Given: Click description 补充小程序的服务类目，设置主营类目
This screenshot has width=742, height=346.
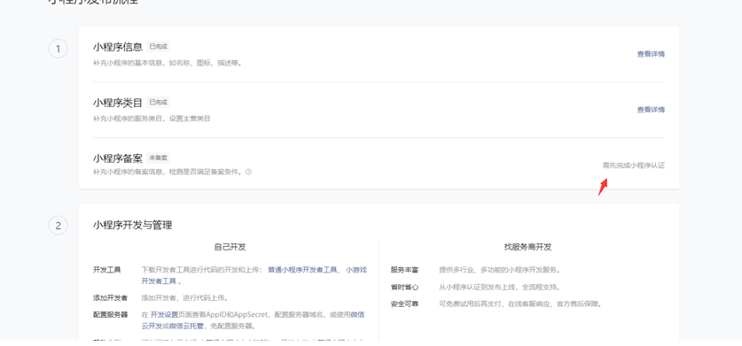Looking at the screenshot, I should click(152, 119).
